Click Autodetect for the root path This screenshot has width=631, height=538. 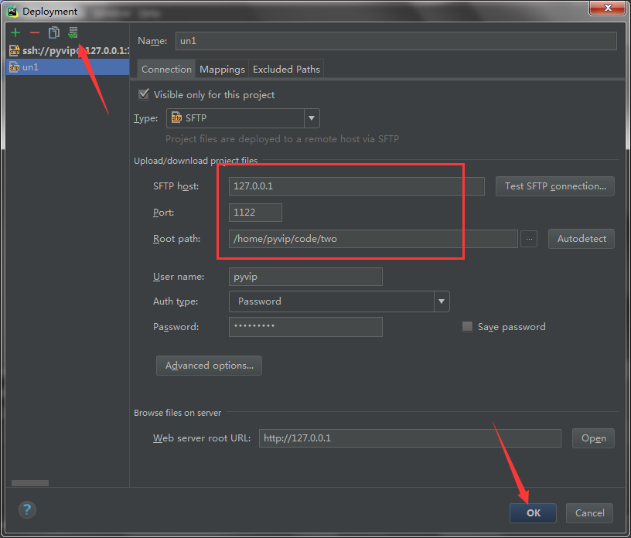[x=581, y=239]
